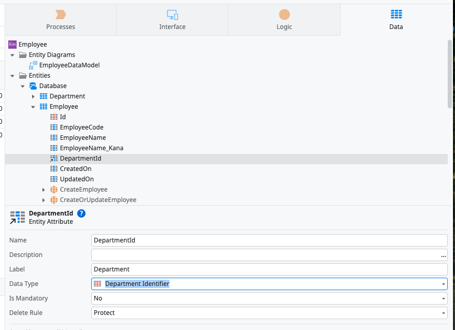Screen dimensions: 455x330
Task: Click the large Entity Attribute properties icon
Action: [x=18, y=218]
